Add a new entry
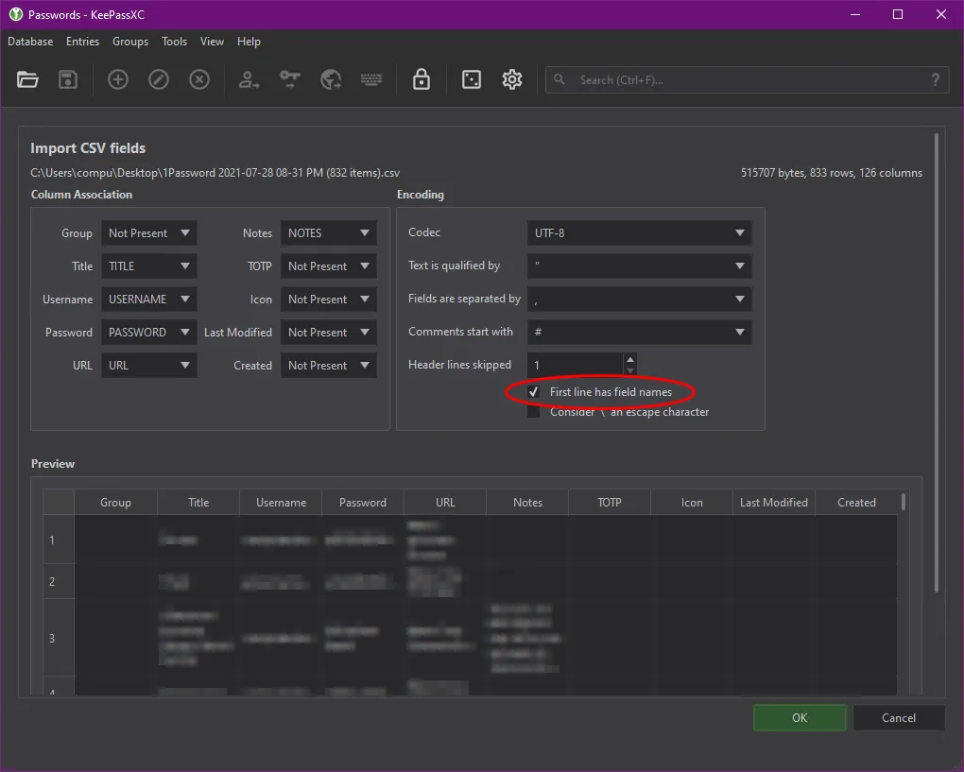Screen dimensions: 964x772 117,79
